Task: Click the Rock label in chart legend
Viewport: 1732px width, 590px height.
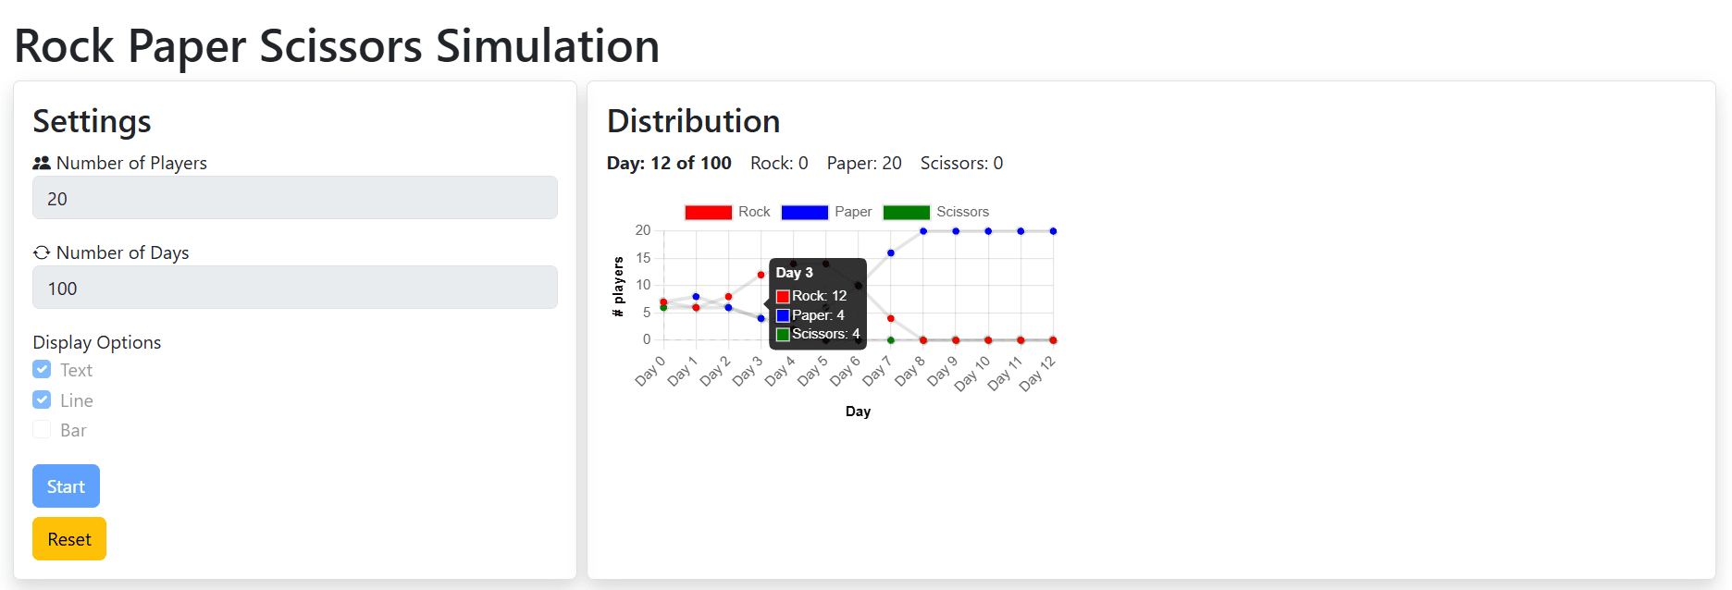Action: pos(754,212)
